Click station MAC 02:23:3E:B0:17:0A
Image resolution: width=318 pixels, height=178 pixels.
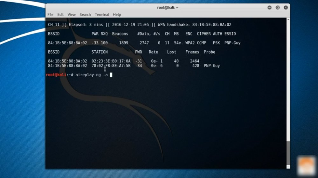click(x=111, y=61)
